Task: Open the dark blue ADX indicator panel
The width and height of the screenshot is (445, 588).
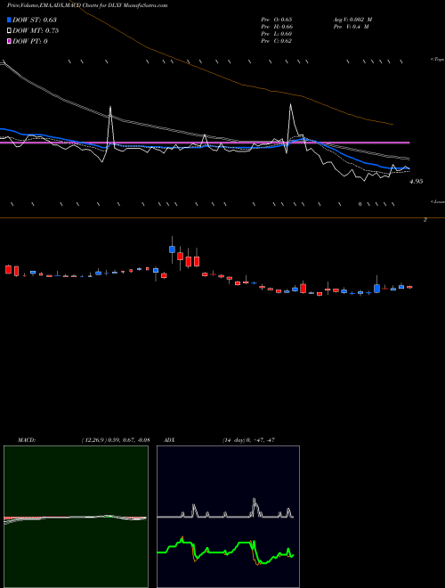Action: tap(228, 517)
